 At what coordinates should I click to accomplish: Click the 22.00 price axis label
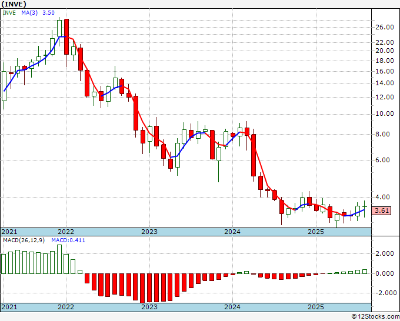(x=385, y=42)
